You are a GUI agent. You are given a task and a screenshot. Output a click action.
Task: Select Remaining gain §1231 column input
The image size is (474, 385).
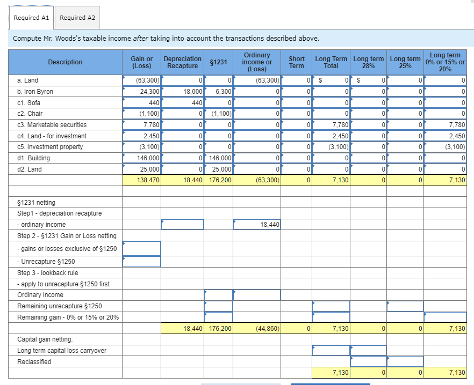[x=218, y=317]
